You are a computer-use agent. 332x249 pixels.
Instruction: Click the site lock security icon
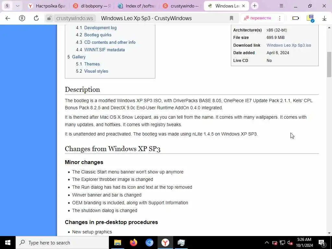(x=49, y=18)
